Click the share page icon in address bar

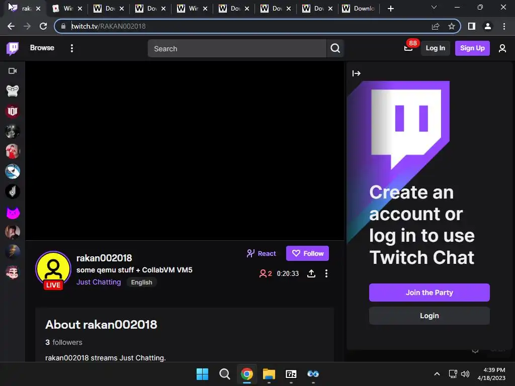436,26
